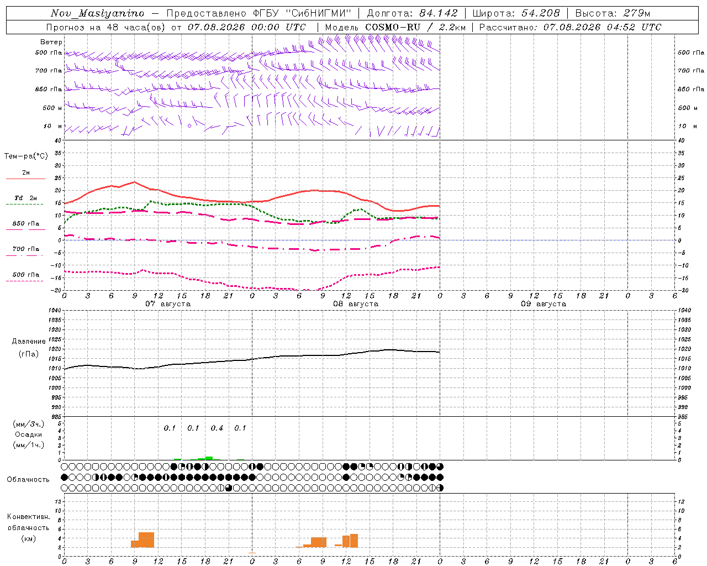The height and width of the screenshot is (566, 707).
Task: Click the Тем-ра(°C) temperature axis title
Action: pyautogui.click(x=26, y=156)
